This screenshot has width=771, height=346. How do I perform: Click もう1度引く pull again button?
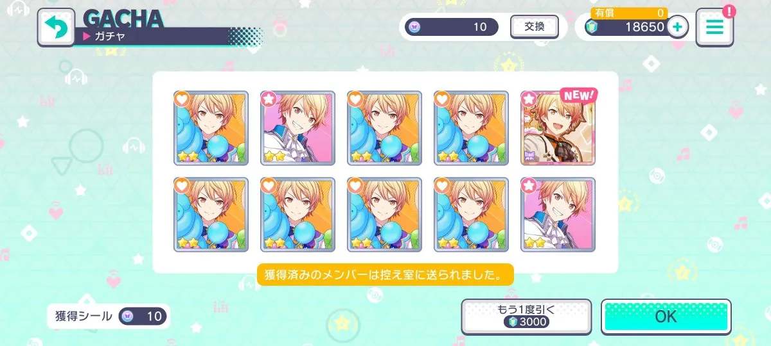click(526, 316)
